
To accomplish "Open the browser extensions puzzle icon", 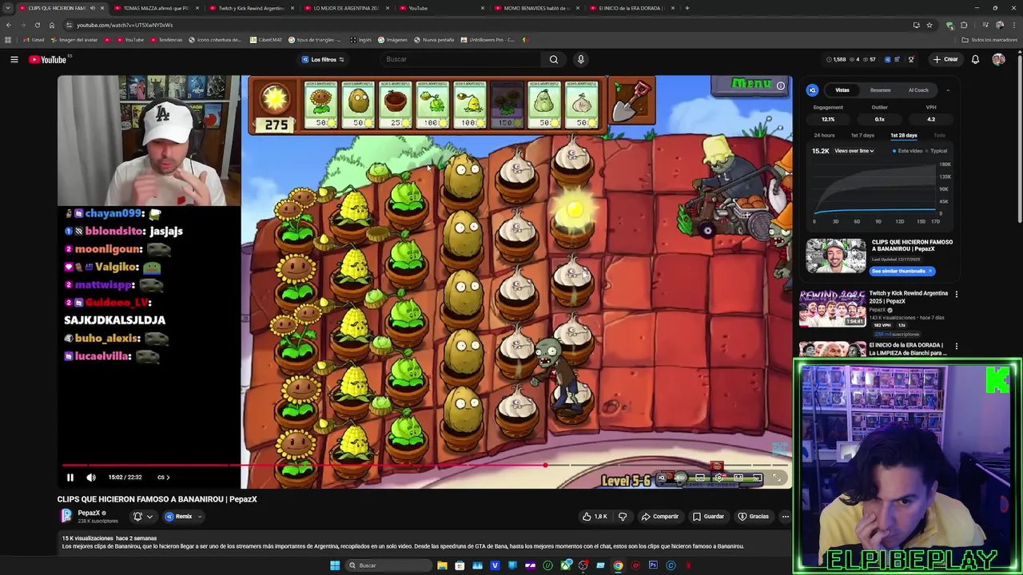I will (964, 25).
